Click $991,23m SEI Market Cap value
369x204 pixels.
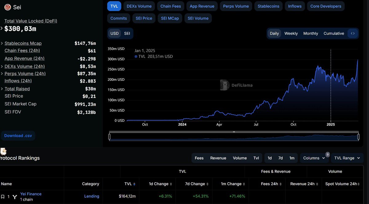[85, 104]
